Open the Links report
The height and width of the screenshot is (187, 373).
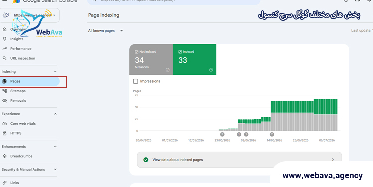click(x=15, y=183)
